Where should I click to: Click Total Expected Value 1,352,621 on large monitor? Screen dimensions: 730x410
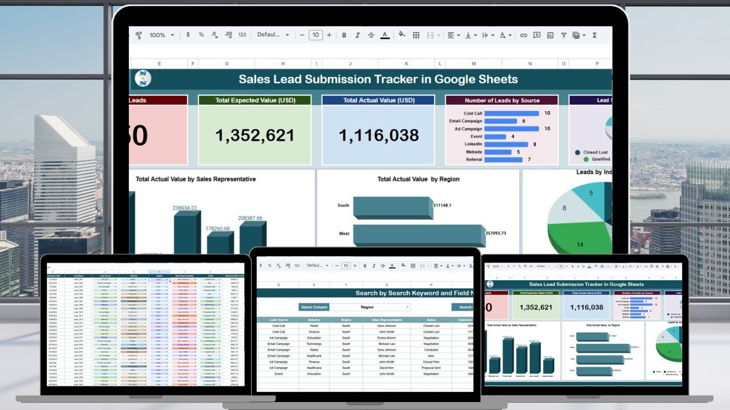255,135
